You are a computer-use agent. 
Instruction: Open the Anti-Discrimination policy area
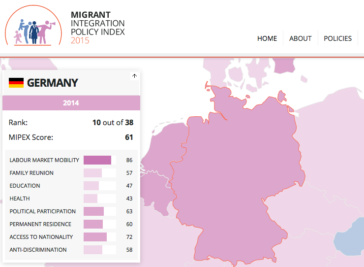point(38,250)
